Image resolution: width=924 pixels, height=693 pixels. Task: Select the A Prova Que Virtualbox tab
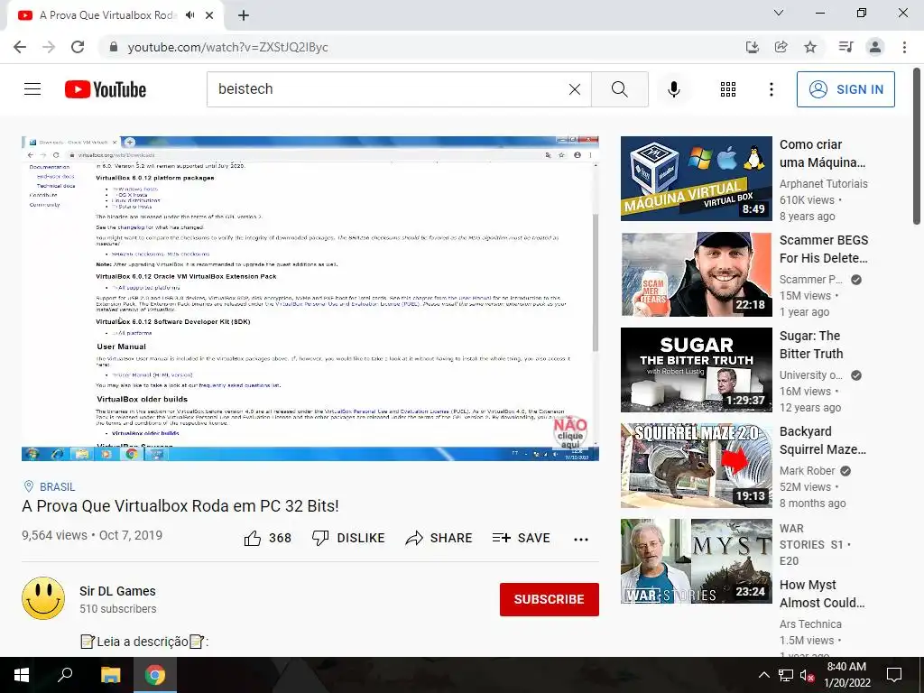point(107,15)
